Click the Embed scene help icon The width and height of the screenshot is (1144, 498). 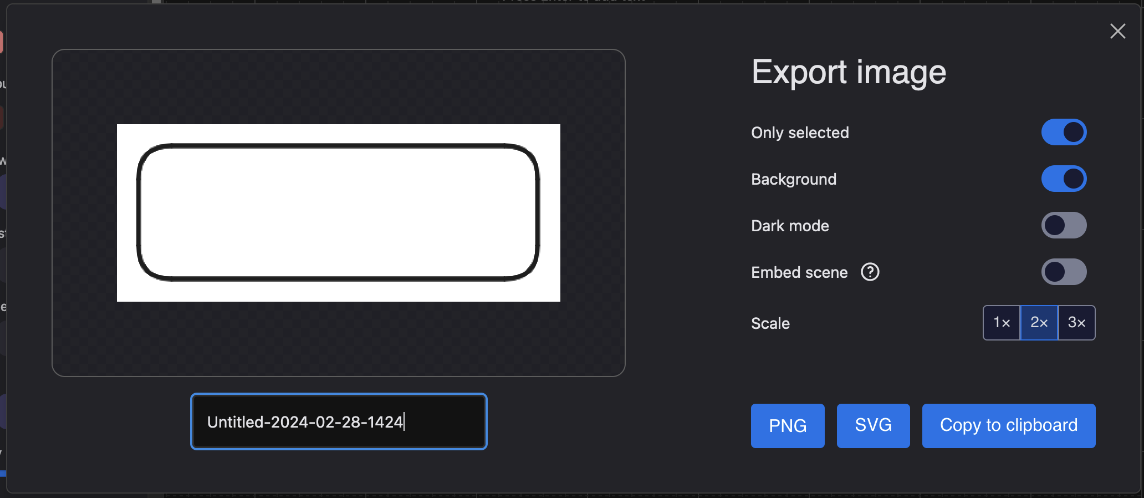click(870, 272)
